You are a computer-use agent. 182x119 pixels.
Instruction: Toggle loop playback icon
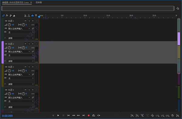pos(93,115)
